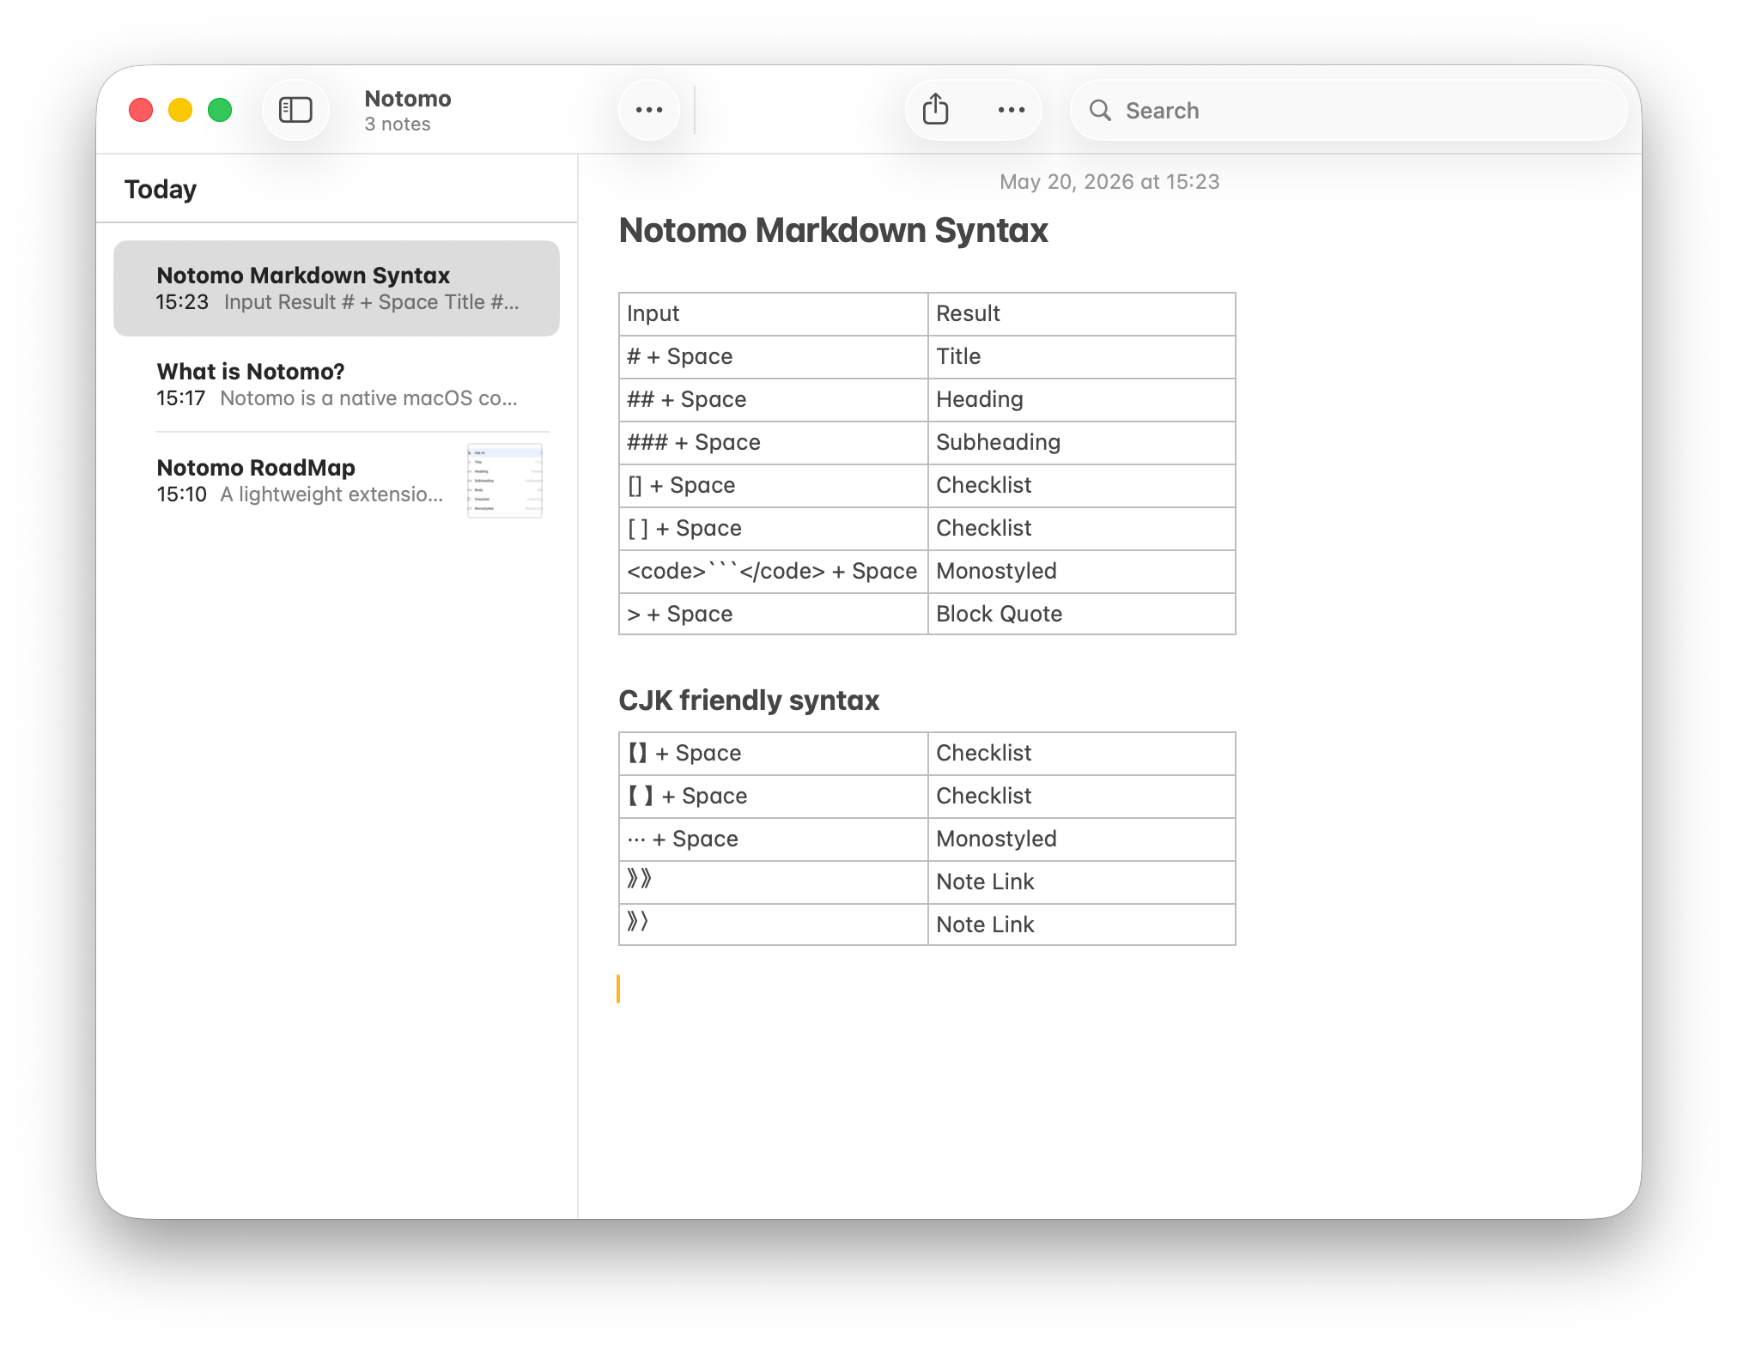Minimize the window with yellow button

pos(180,110)
